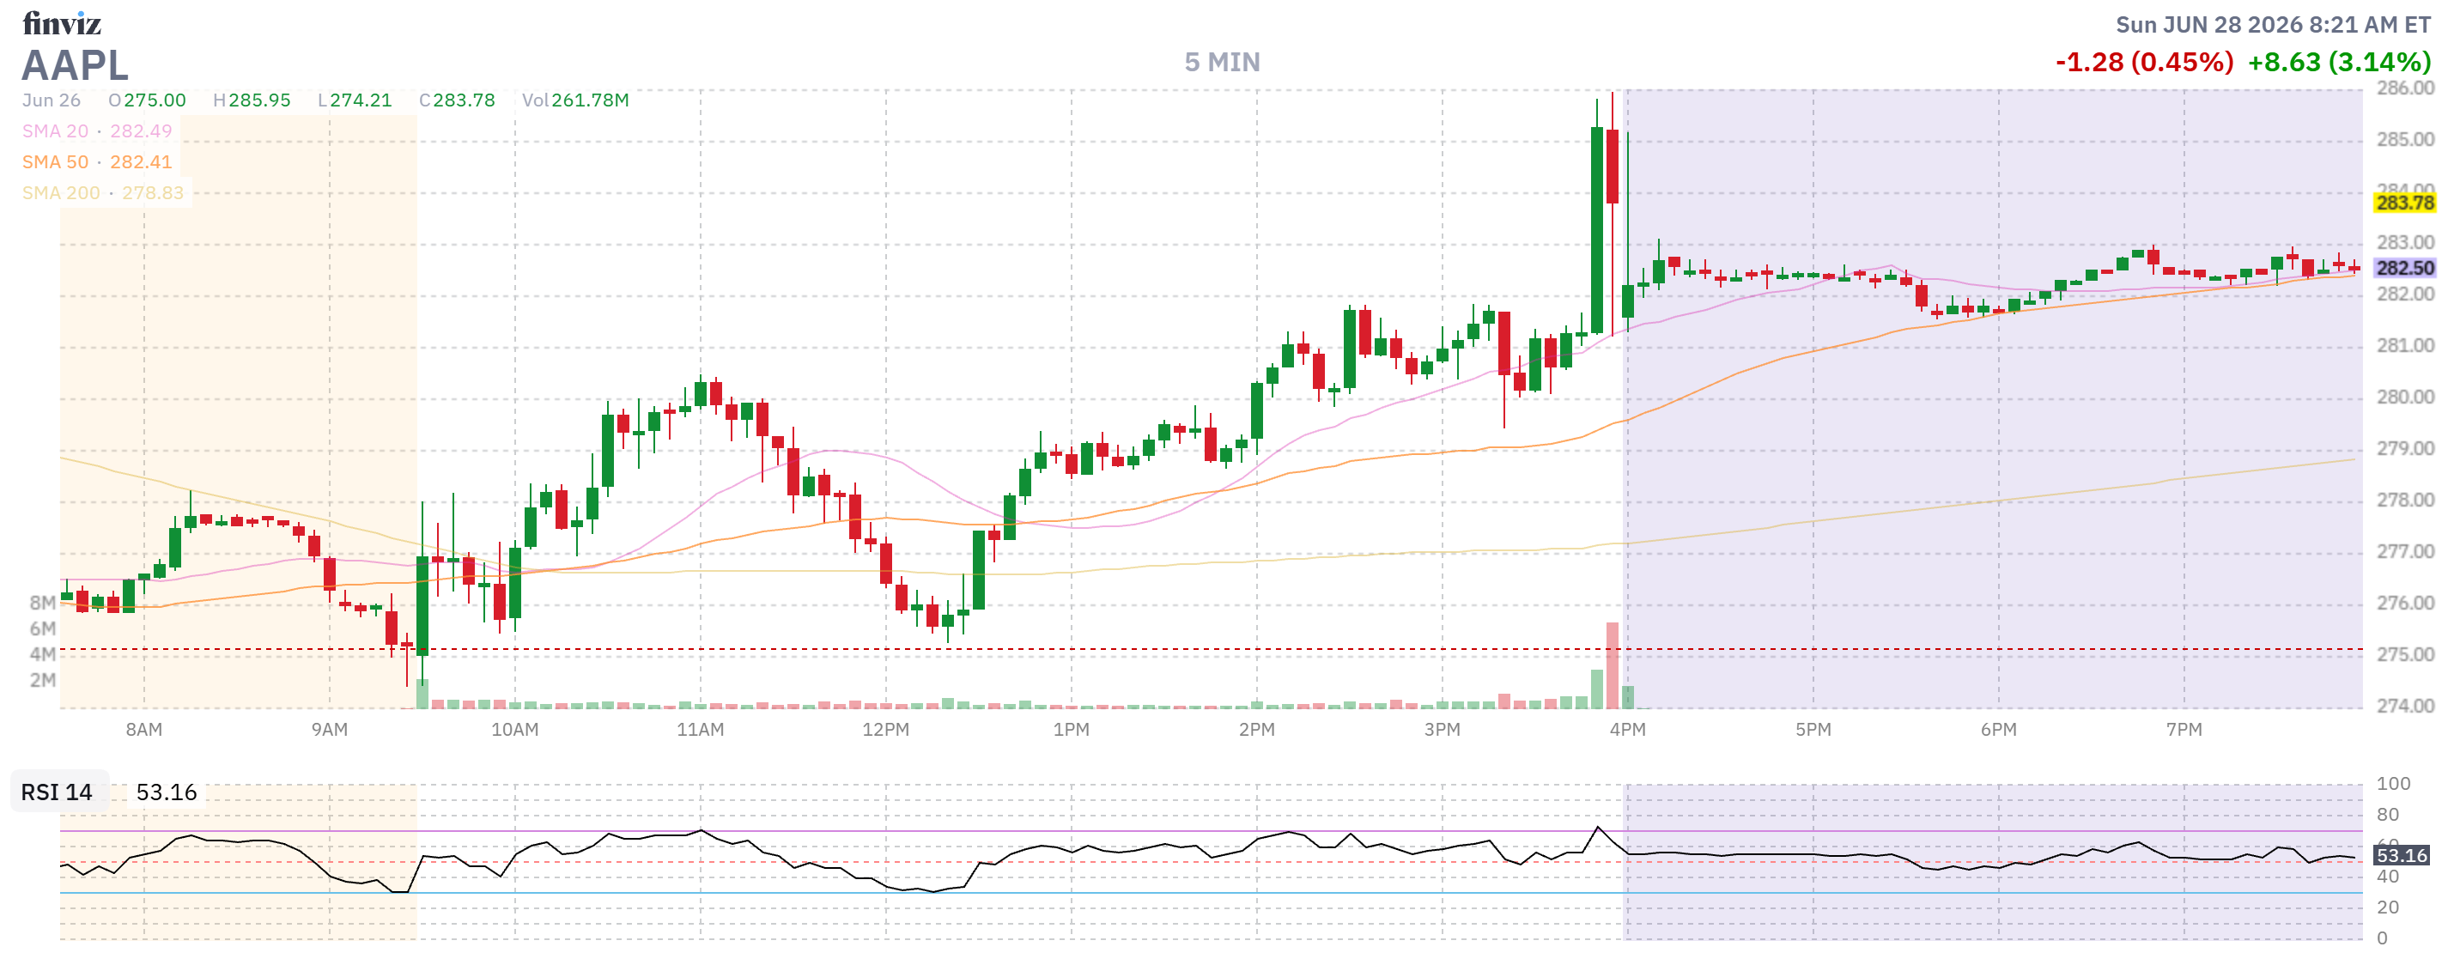Image resolution: width=2454 pixels, height=965 pixels.
Task: Click the 6PM time axis label
Action: coord(1999,730)
